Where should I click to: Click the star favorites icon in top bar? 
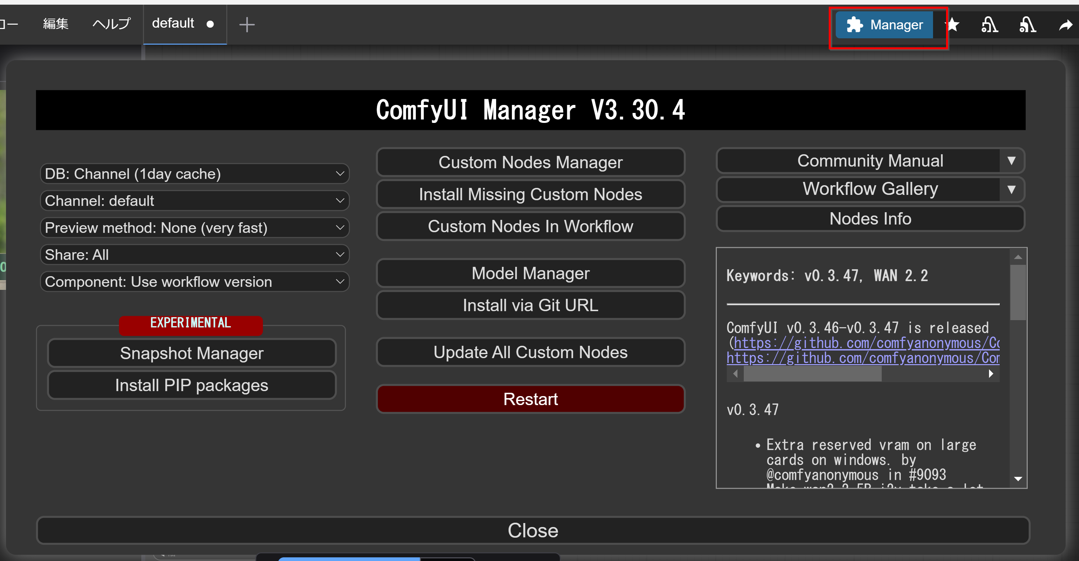coord(953,25)
